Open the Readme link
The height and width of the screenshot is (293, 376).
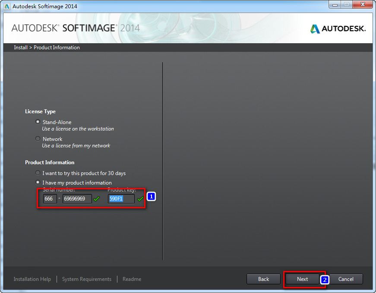pyautogui.click(x=132, y=279)
